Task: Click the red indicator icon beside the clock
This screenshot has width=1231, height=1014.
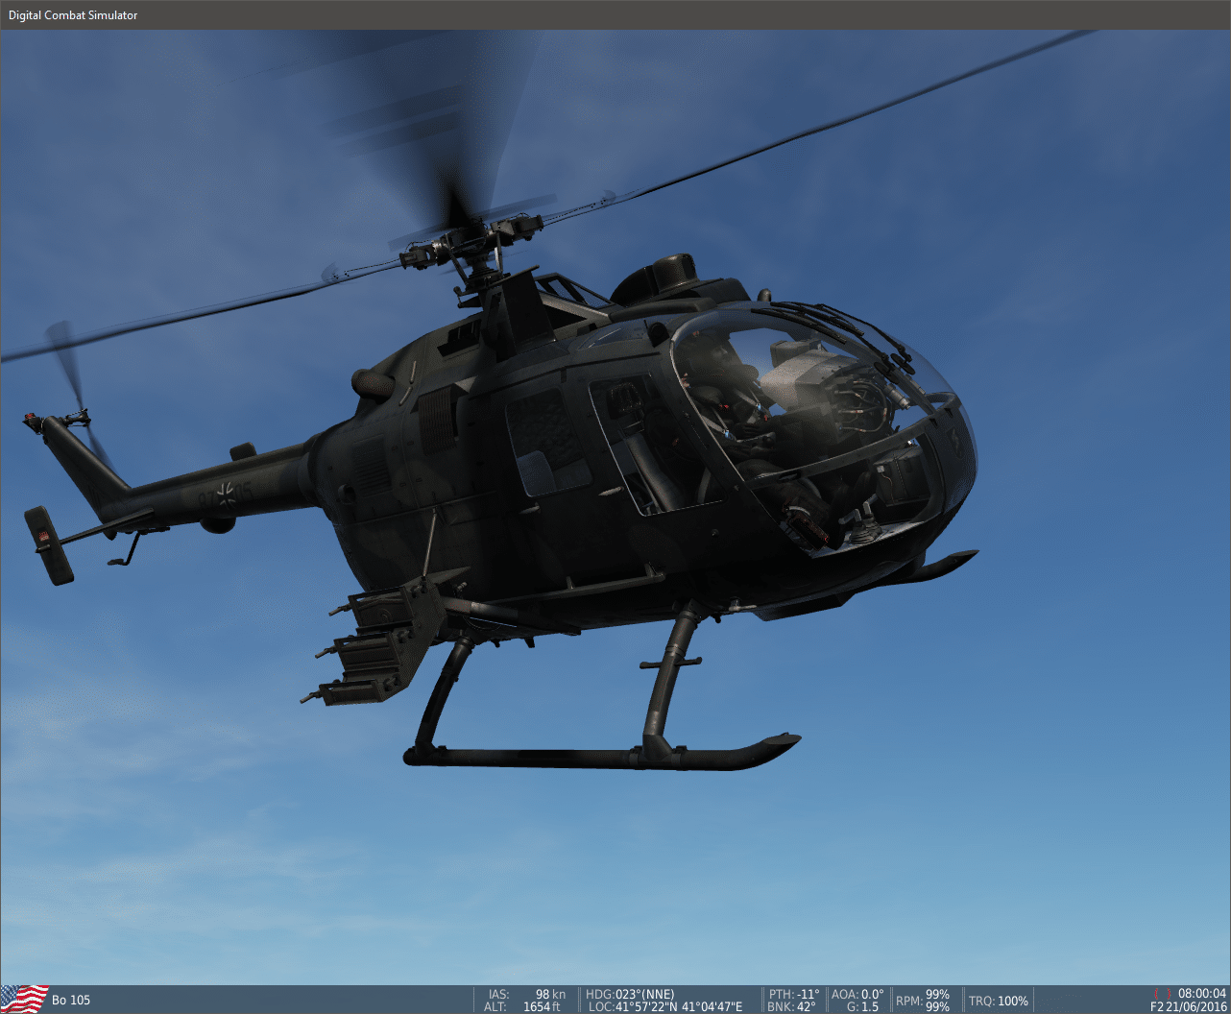Action: (1162, 993)
